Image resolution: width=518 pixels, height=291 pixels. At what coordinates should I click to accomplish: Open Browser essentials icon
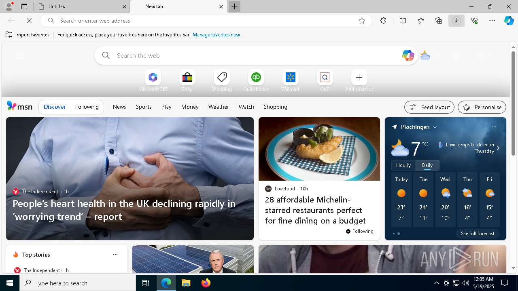(x=474, y=21)
